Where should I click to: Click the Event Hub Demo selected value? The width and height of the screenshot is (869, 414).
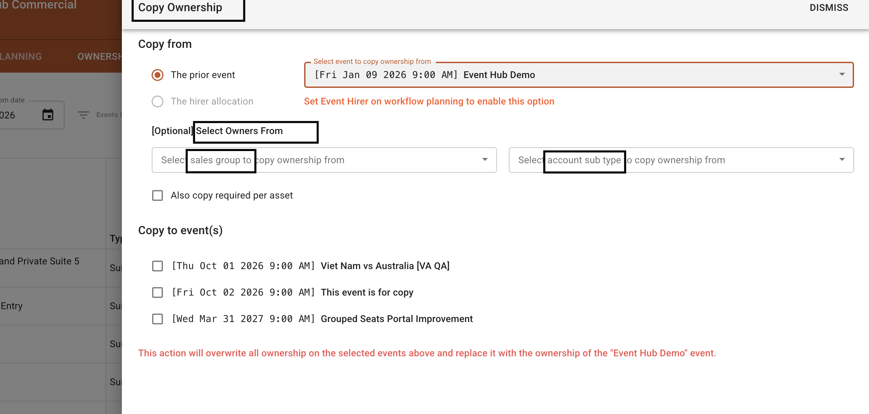[499, 75]
